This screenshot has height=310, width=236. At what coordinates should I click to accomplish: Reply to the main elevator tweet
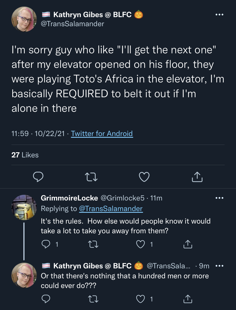point(38,177)
